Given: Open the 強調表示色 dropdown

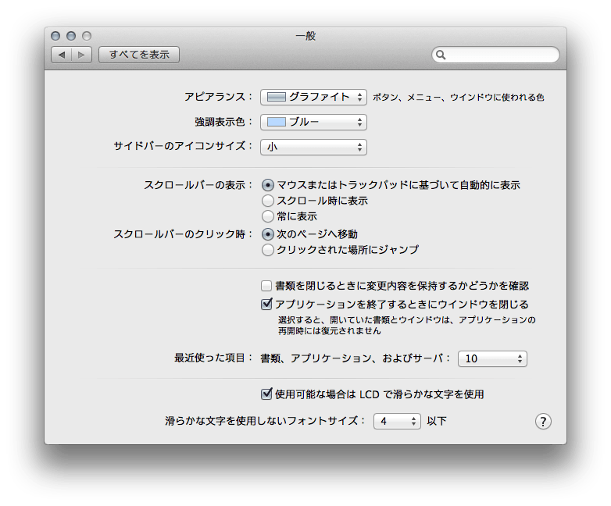Looking at the screenshot, I should click(x=313, y=122).
